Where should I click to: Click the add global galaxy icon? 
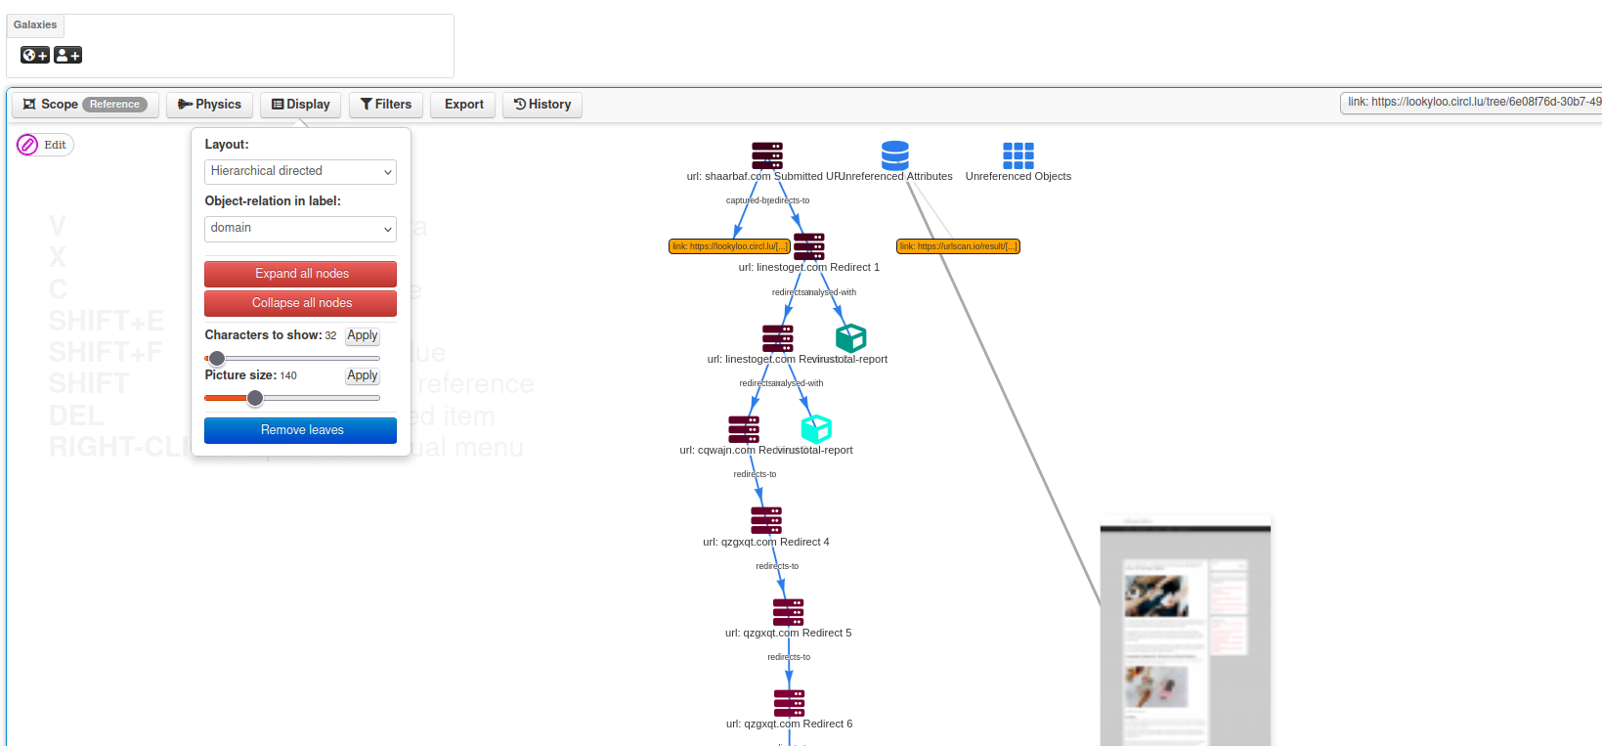(x=34, y=56)
